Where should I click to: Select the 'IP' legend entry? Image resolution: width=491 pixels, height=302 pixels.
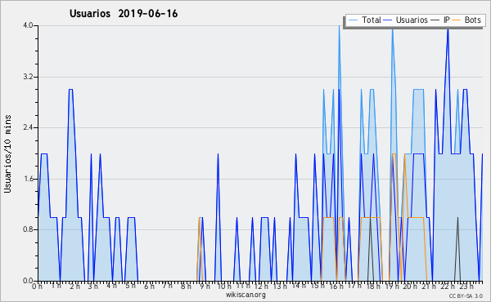pos(447,20)
